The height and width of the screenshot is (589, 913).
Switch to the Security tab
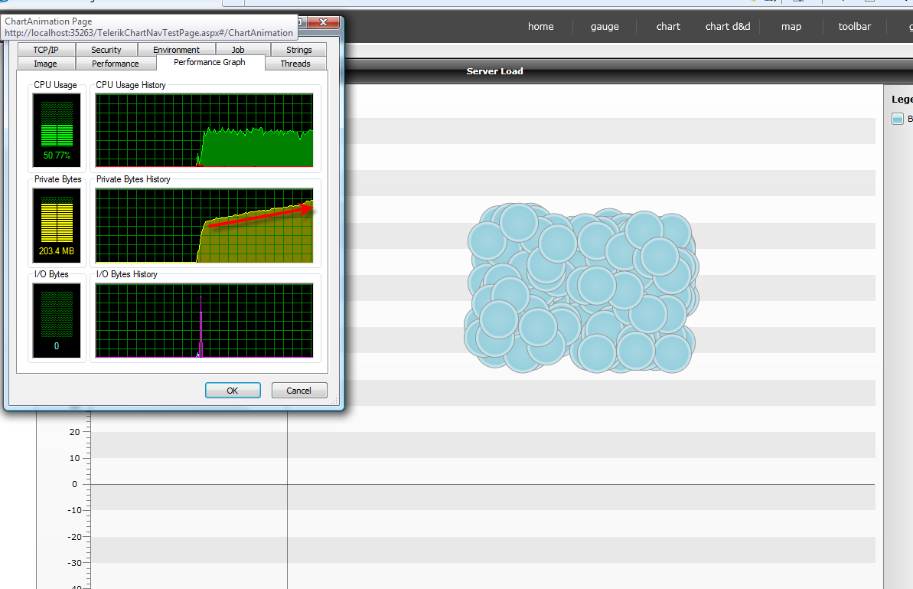click(106, 50)
